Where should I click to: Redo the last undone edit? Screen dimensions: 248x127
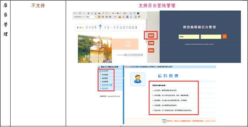84,13
